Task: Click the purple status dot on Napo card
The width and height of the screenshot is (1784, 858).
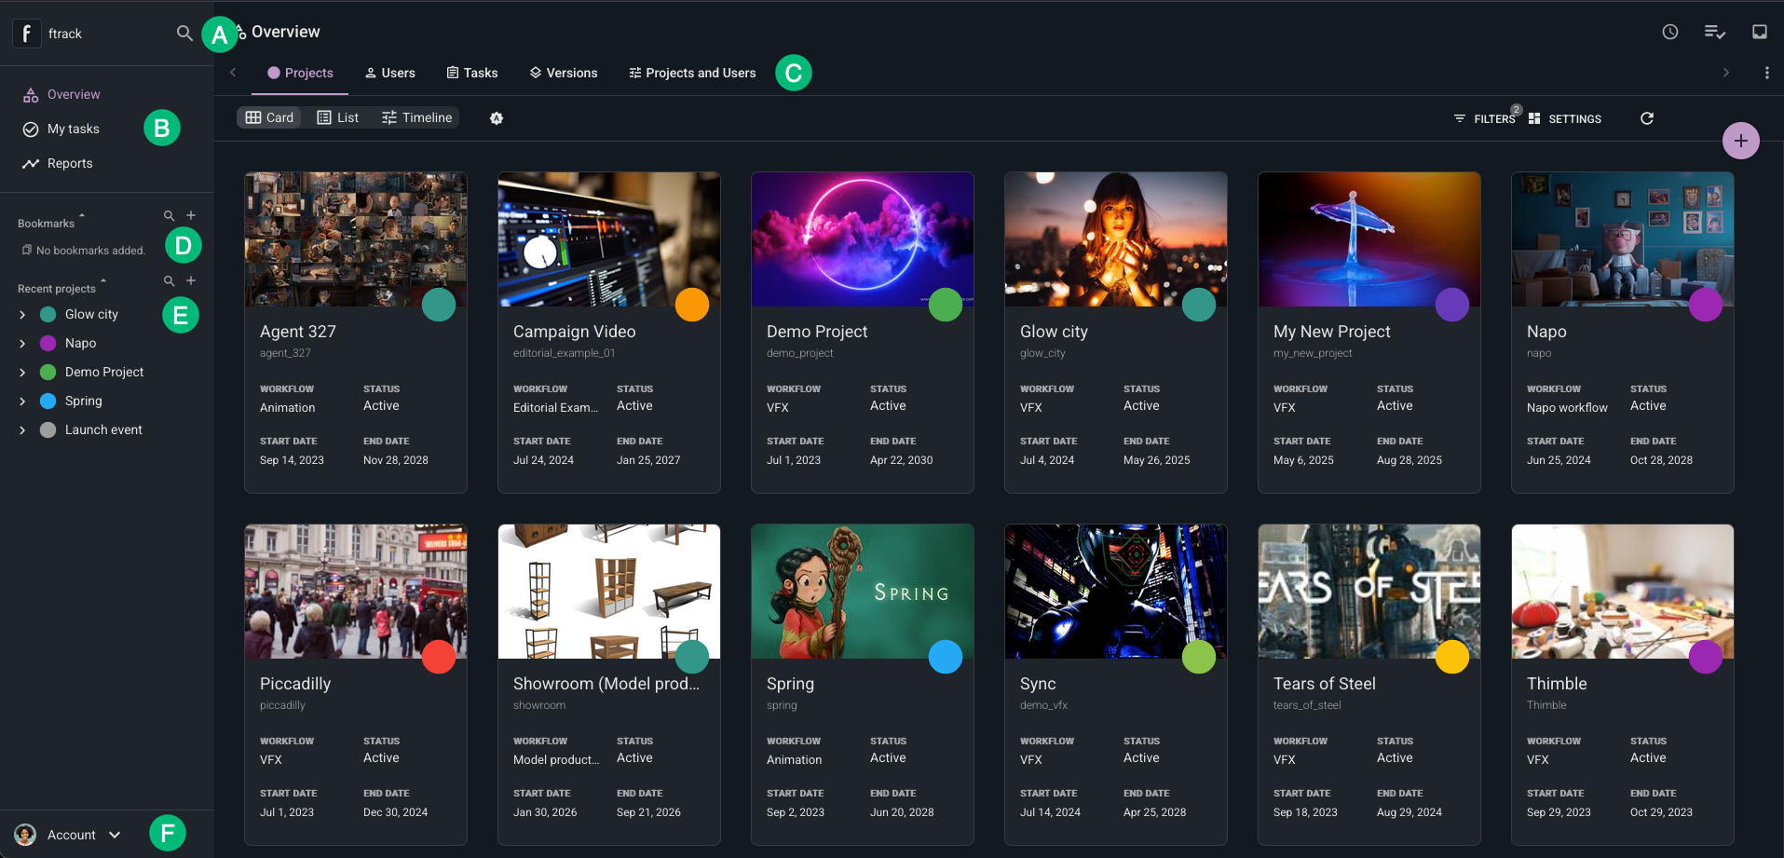Action: (x=1706, y=304)
